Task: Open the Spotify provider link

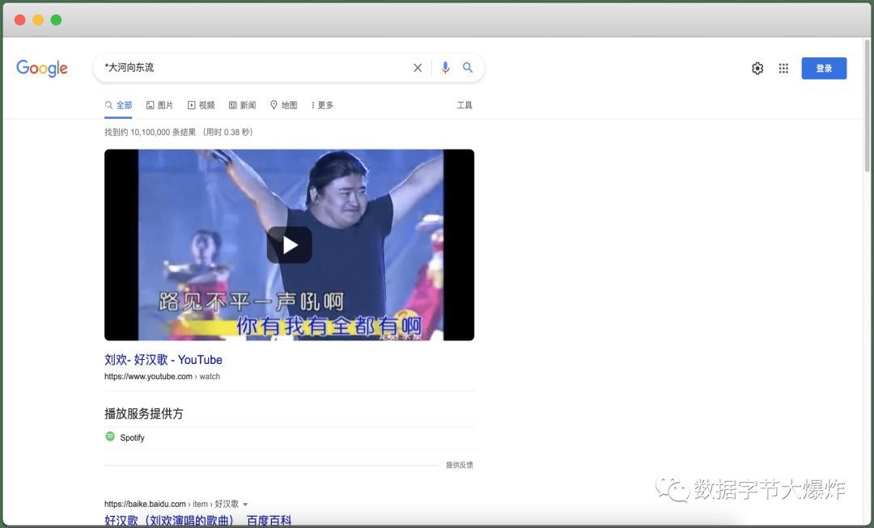Action: tap(132, 437)
